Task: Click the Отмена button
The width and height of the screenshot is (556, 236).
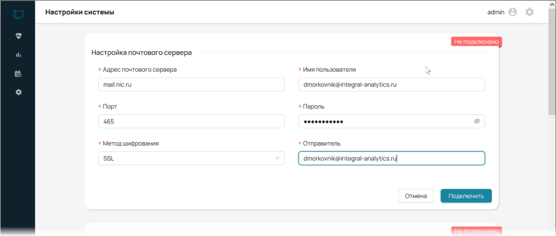Action: (x=416, y=196)
